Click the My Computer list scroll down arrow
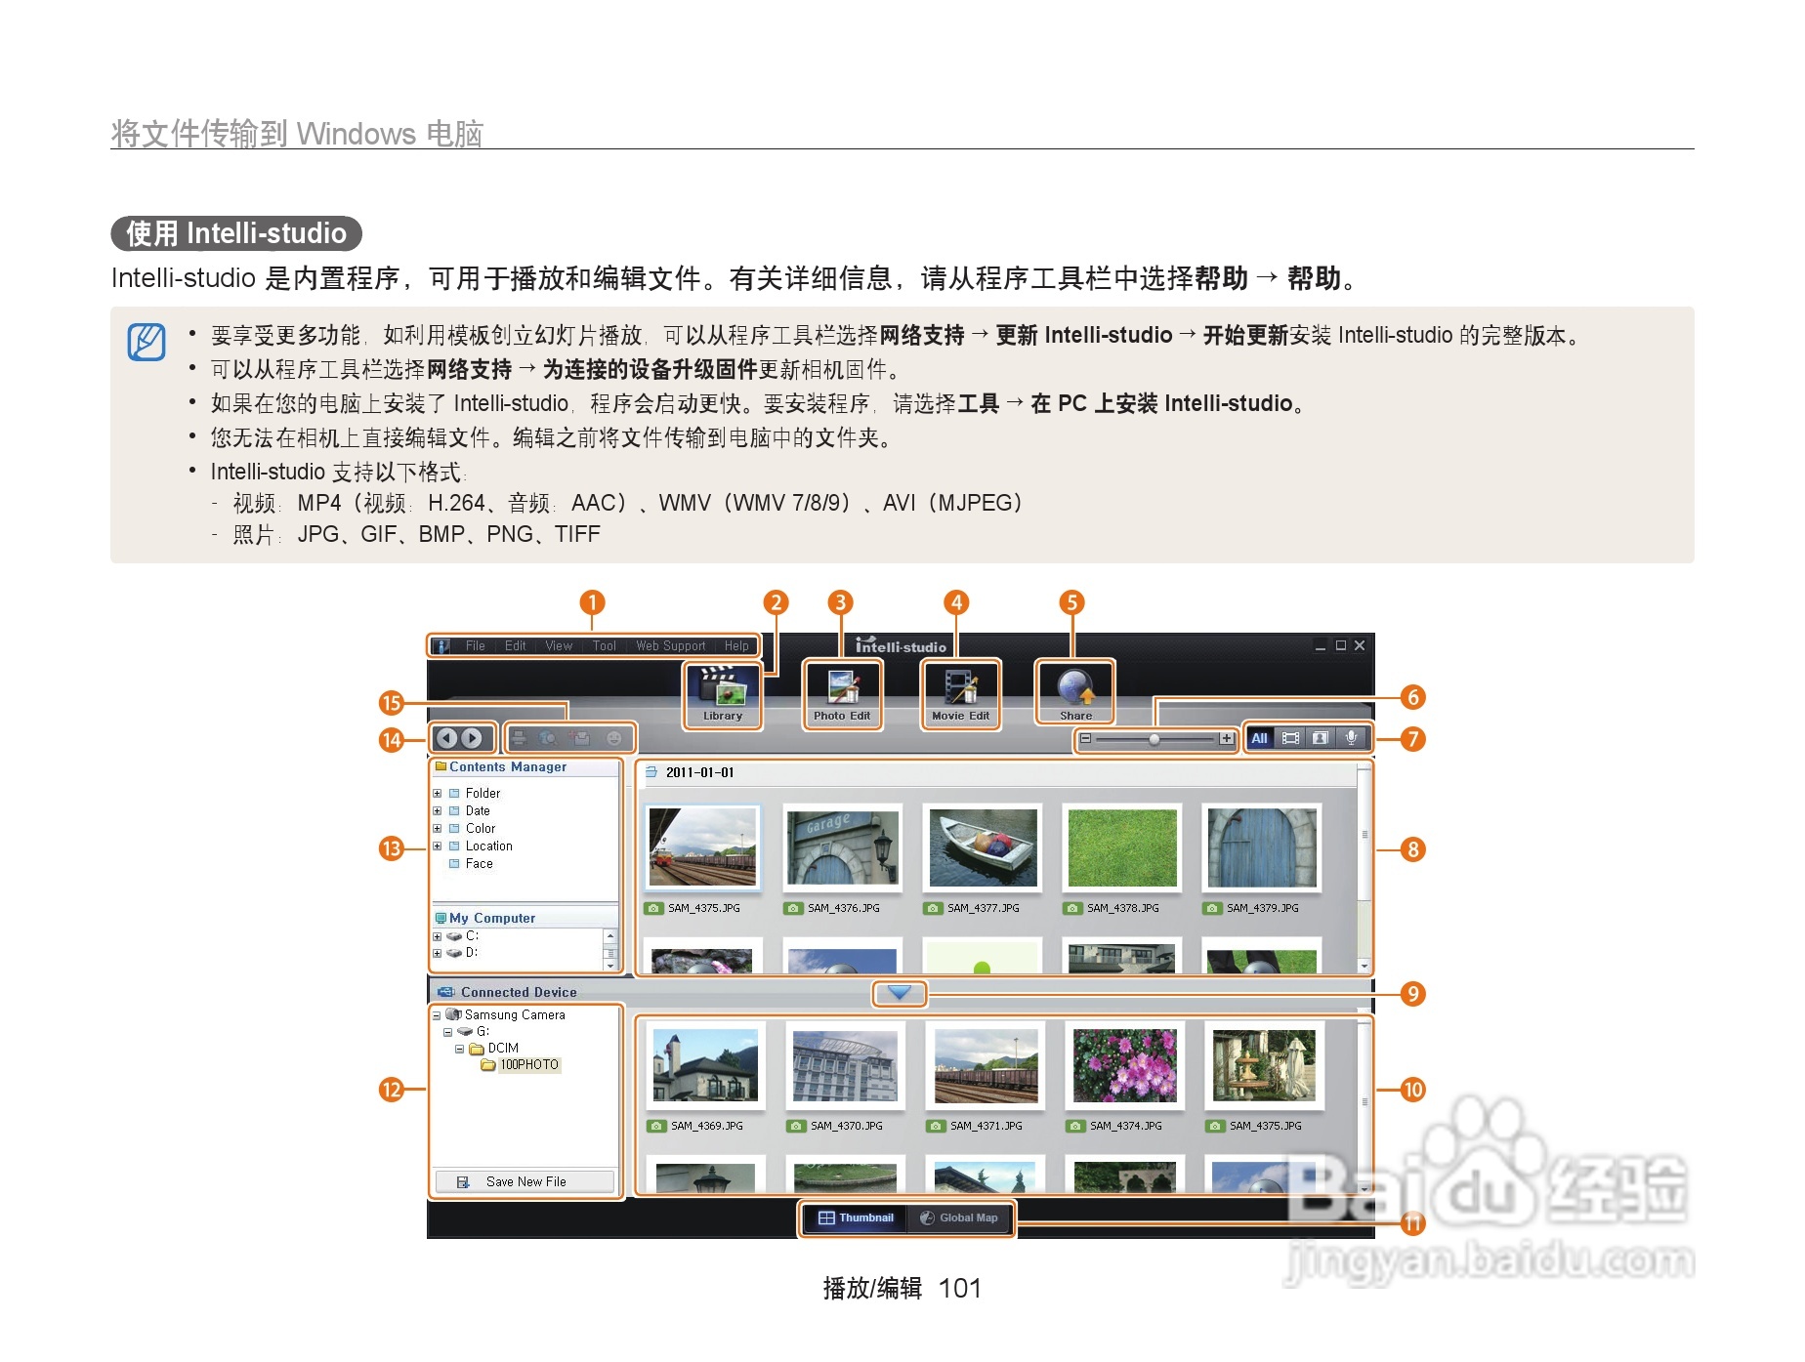Viewport: 1805px width, 1362px height. (610, 966)
